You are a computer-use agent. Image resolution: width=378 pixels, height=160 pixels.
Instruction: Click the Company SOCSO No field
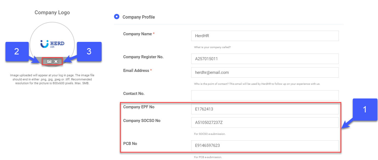point(265,123)
